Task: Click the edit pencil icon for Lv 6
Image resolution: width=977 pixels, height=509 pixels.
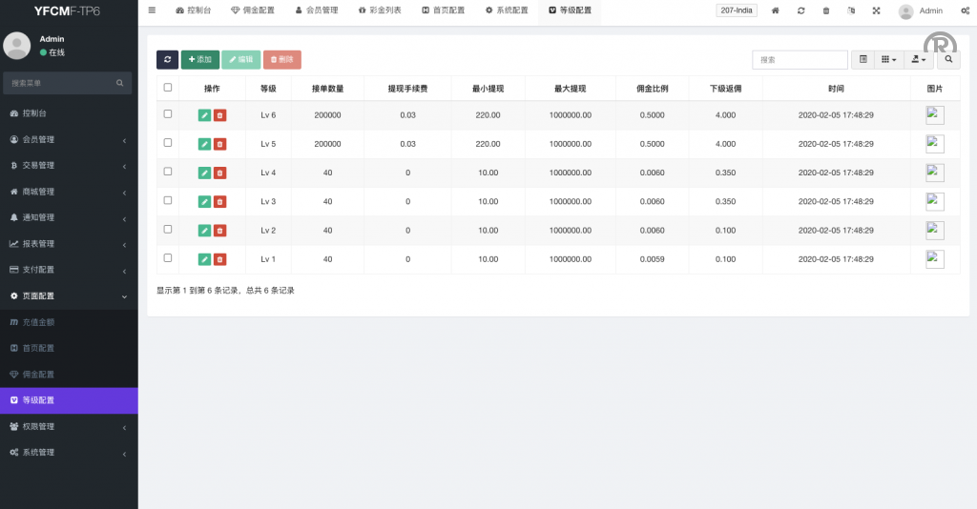Action: [204, 115]
